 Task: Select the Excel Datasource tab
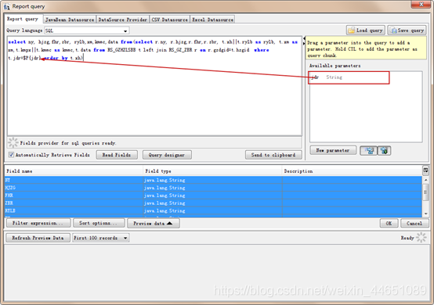coord(212,20)
